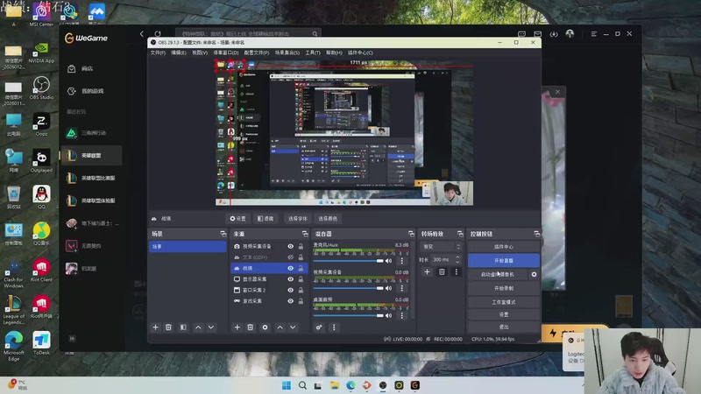Open advanced audio properties gears icon

(319, 327)
